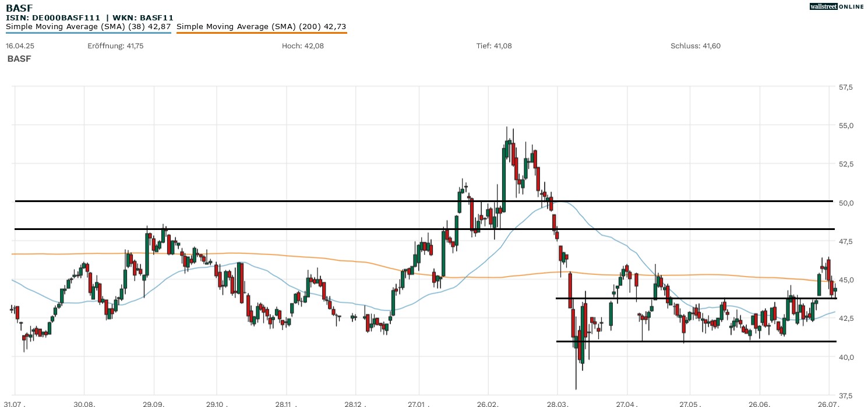Click the Hoch 42,08 value

click(x=302, y=46)
